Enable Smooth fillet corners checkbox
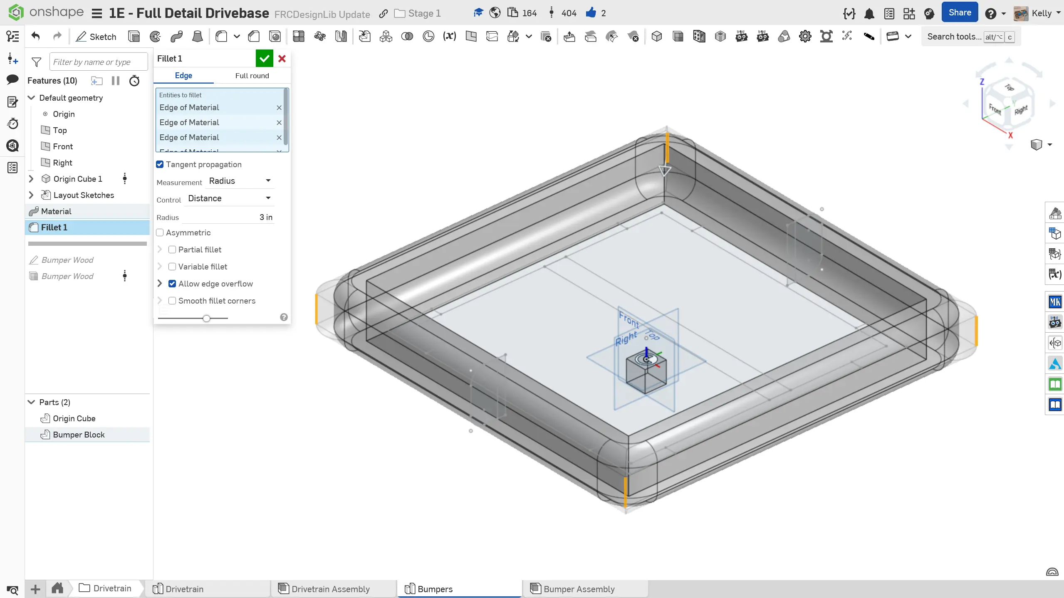The width and height of the screenshot is (1064, 598). click(x=172, y=301)
